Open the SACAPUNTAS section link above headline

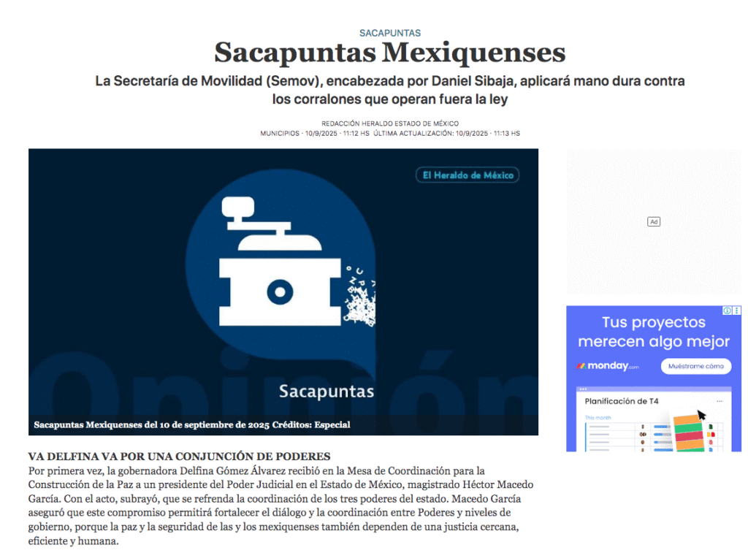390,33
